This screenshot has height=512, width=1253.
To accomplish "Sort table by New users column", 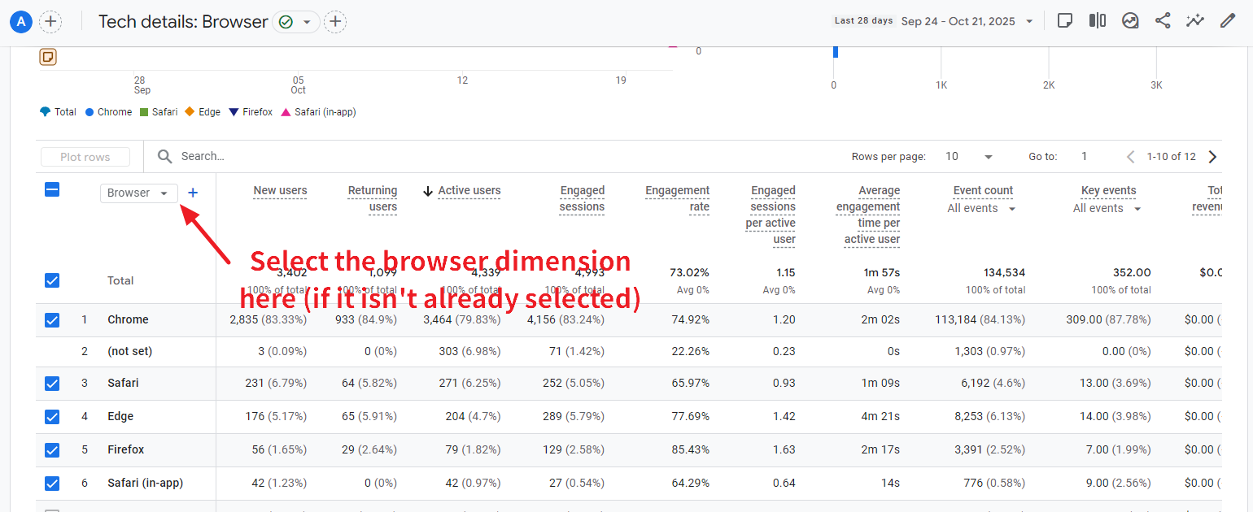I will tap(280, 191).
